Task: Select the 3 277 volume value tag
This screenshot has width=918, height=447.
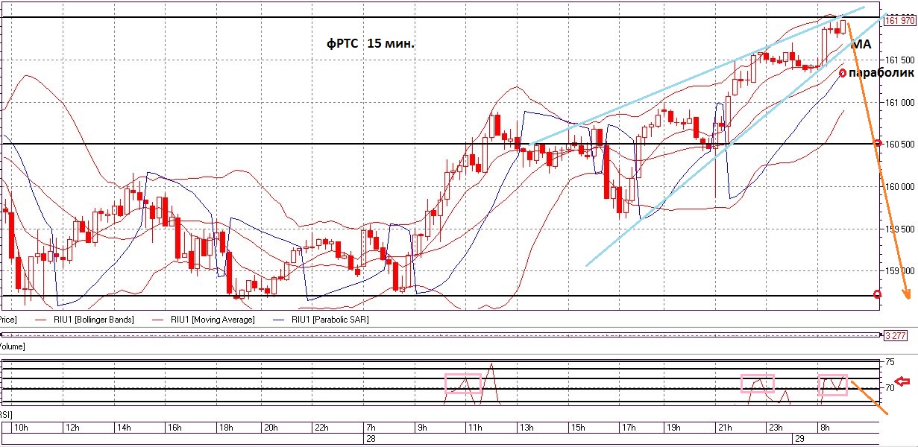Action: coord(896,335)
